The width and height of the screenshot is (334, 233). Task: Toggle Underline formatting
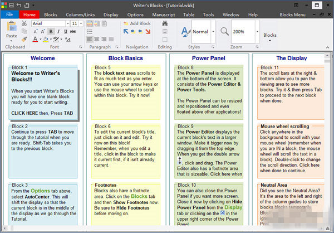pyautogui.click(x=66, y=32)
